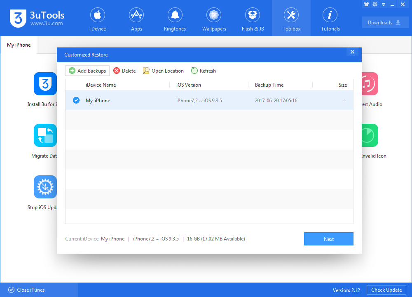Open Migrate Data tool icon

tap(45, 135)
